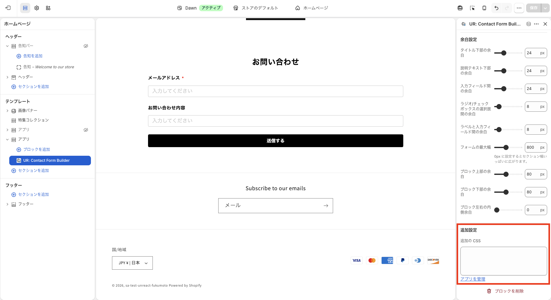Viewport: 551px width, 300px height.
Task: Undo the last change
Action: click(496, 8)
